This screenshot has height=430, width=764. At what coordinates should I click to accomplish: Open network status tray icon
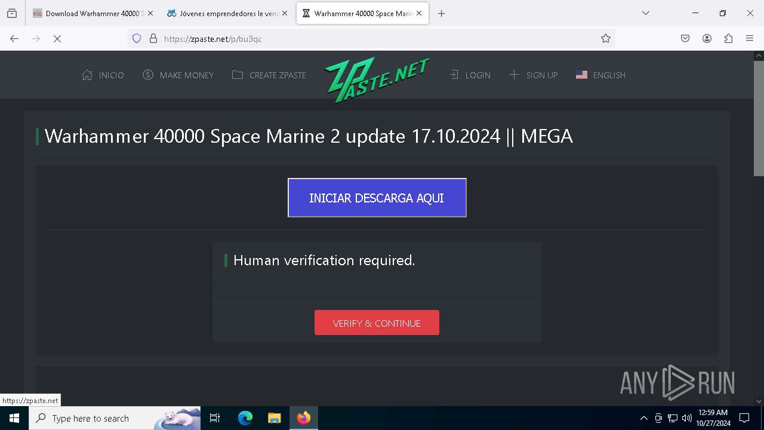click(673, 418)
